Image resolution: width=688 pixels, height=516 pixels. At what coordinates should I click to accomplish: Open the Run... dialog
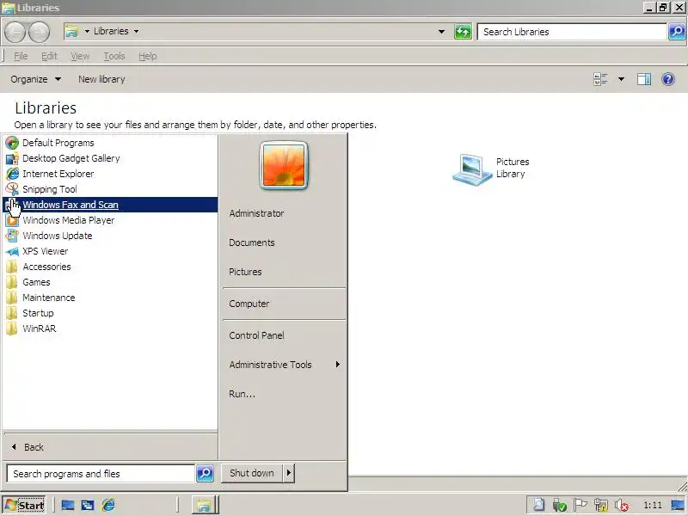point(284,394)
